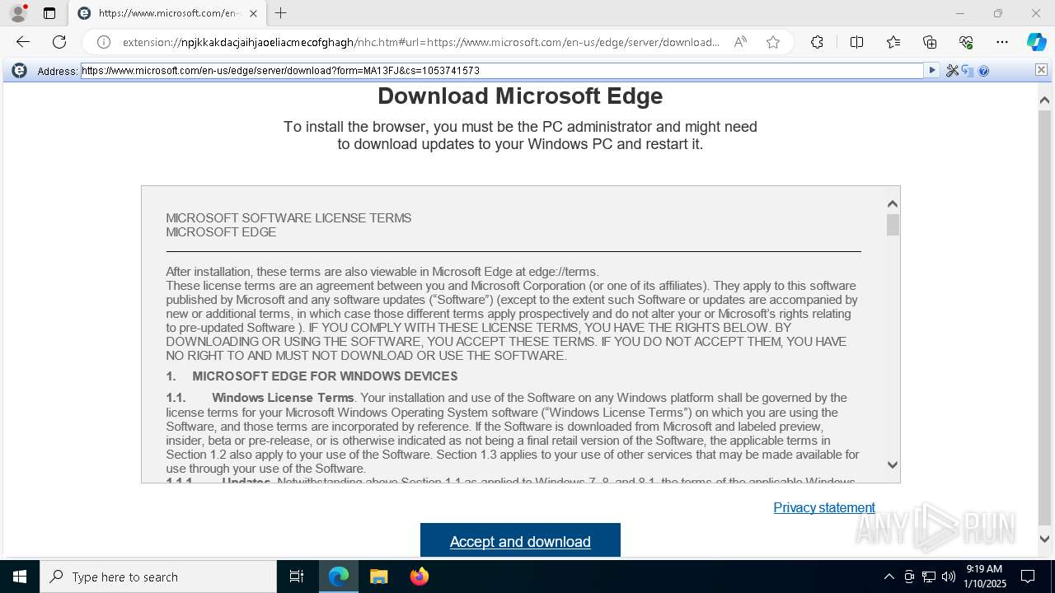Select the microsoft.com tab

[x=166, y=13]
